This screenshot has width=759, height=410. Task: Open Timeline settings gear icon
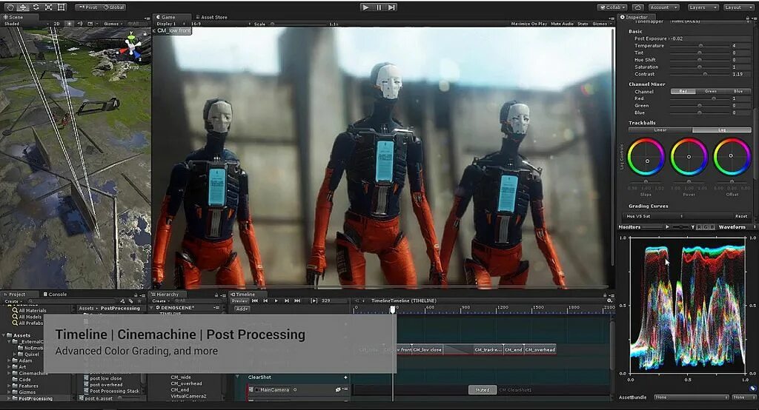coord(609,300)
